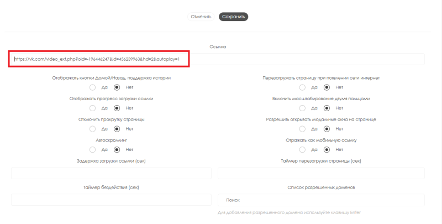This screenshot has width=442, height=224.
Task: Select Нет for Разрешить открывать модальные окна
Action: (327, 129)
